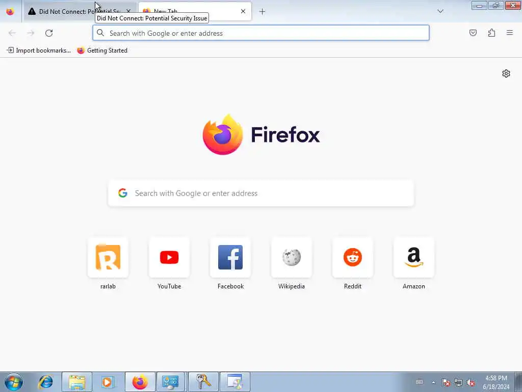This screenshot has height=392, width=522.
Task: Open the muted volume tray icon
Action: [471, 382]
